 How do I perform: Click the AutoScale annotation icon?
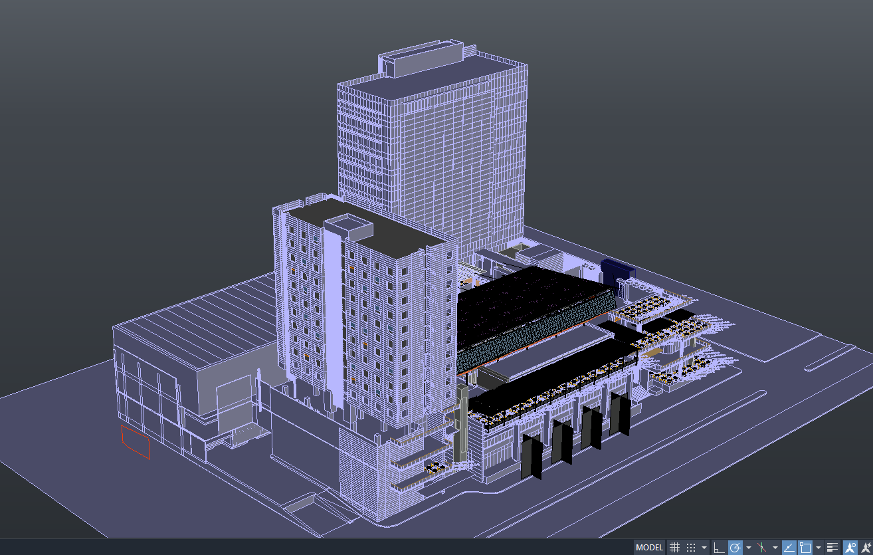pos(864,547)
